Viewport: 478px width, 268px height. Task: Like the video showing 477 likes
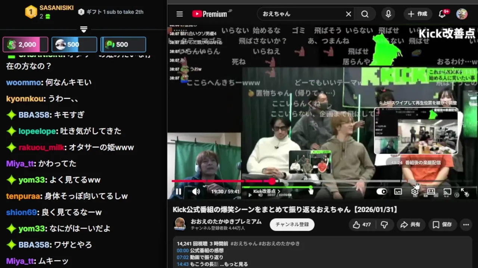361,224
